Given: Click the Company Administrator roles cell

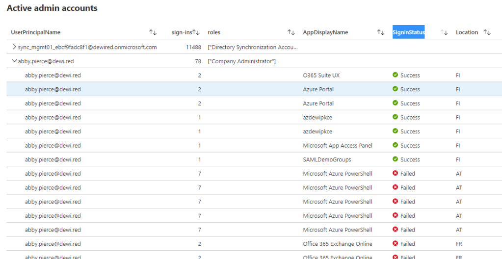Looking at the screenshot, I should pyautogui.click(x=241, y=61).
